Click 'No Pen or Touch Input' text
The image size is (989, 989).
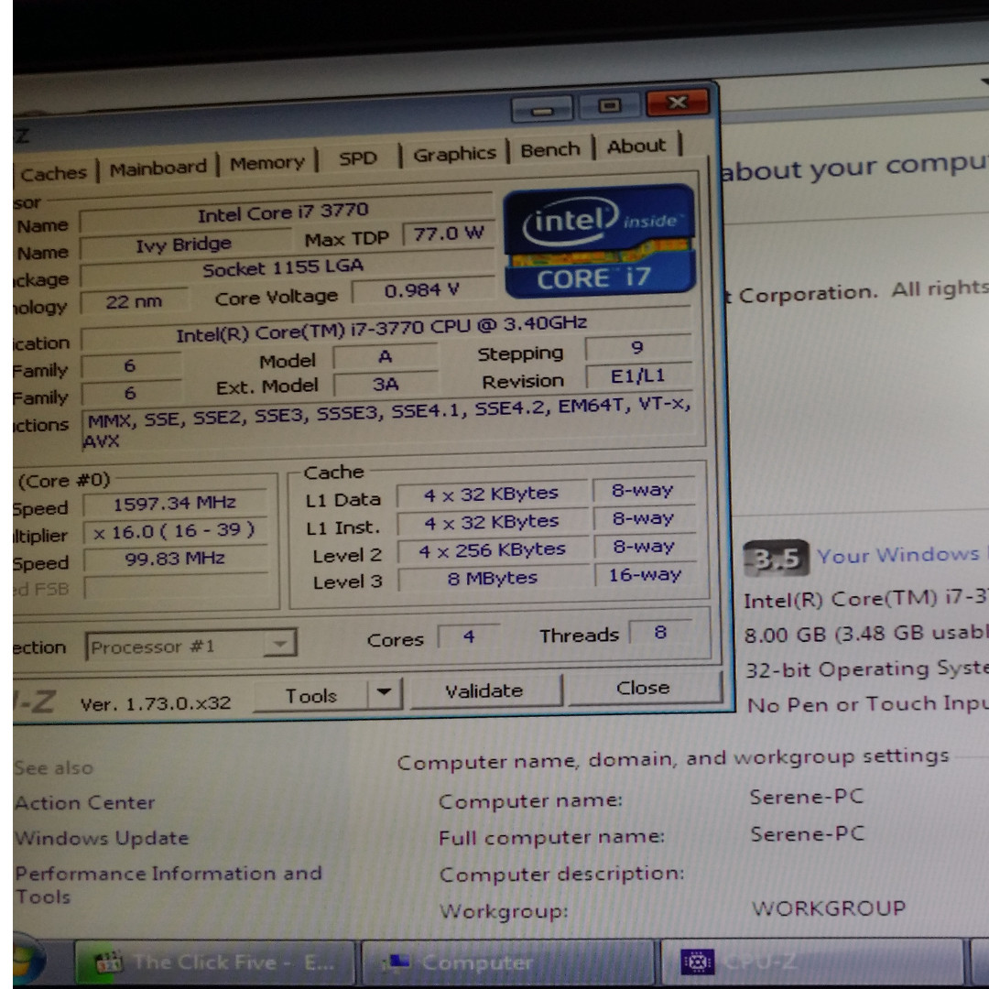pos(868,704)
